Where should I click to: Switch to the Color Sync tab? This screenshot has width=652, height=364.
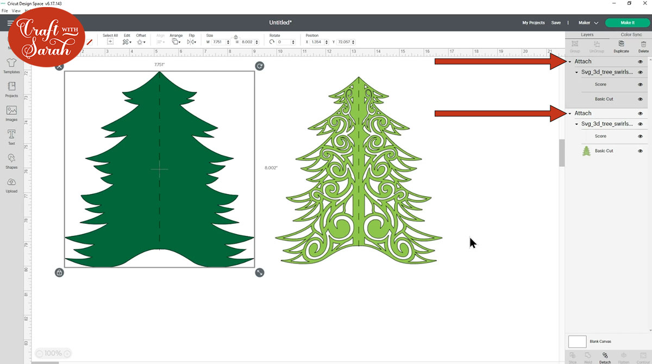(630, 34)
